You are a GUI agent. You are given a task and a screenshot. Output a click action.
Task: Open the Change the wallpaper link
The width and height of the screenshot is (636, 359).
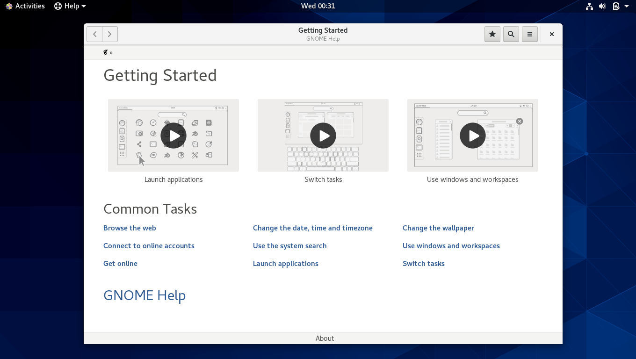click(x=438, y=228)
